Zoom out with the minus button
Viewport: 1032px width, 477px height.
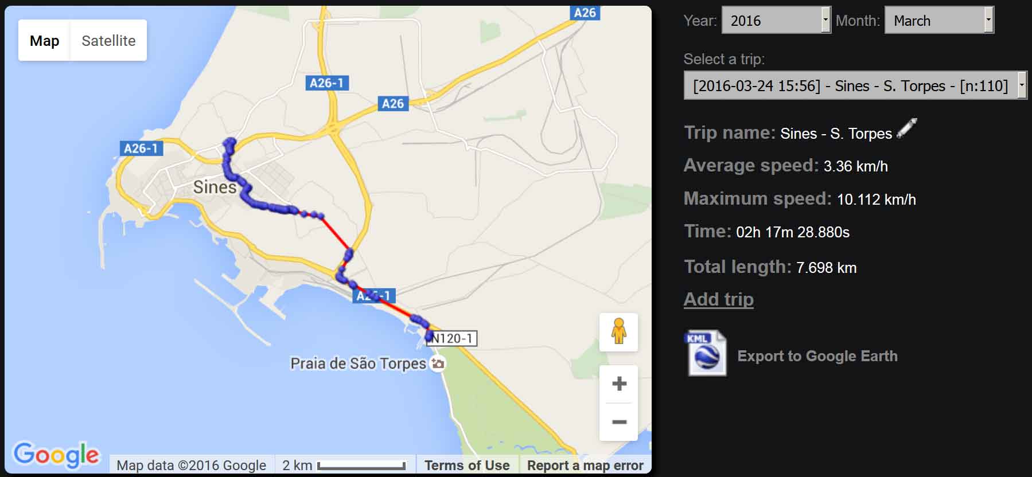point(619,422)
